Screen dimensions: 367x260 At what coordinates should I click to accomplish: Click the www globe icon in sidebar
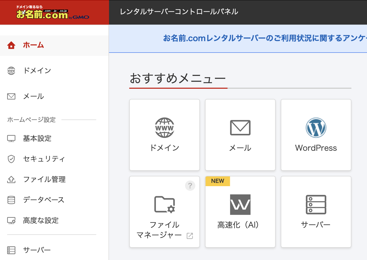pyautogui.click(x=11, y=71)
